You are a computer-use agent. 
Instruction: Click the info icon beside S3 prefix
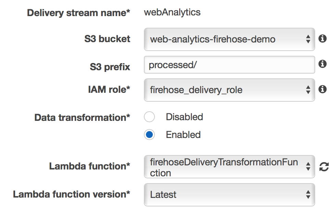pyautogui.click(x=322, y=64)
